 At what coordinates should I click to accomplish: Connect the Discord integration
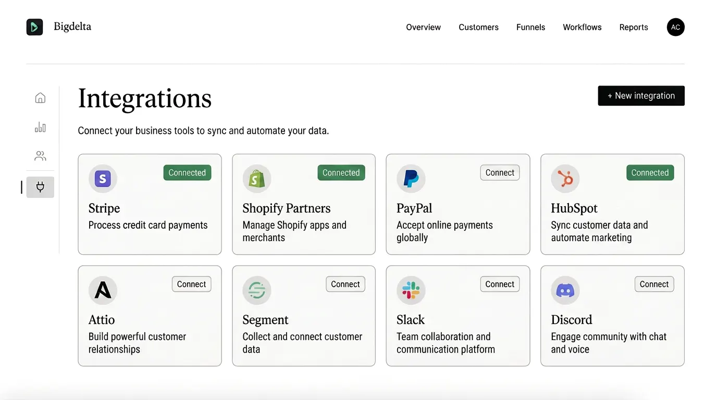point(654,284)
